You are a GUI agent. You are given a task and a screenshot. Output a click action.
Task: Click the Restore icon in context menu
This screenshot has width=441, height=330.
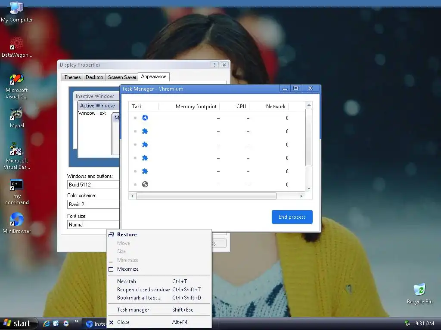(111, 235)
